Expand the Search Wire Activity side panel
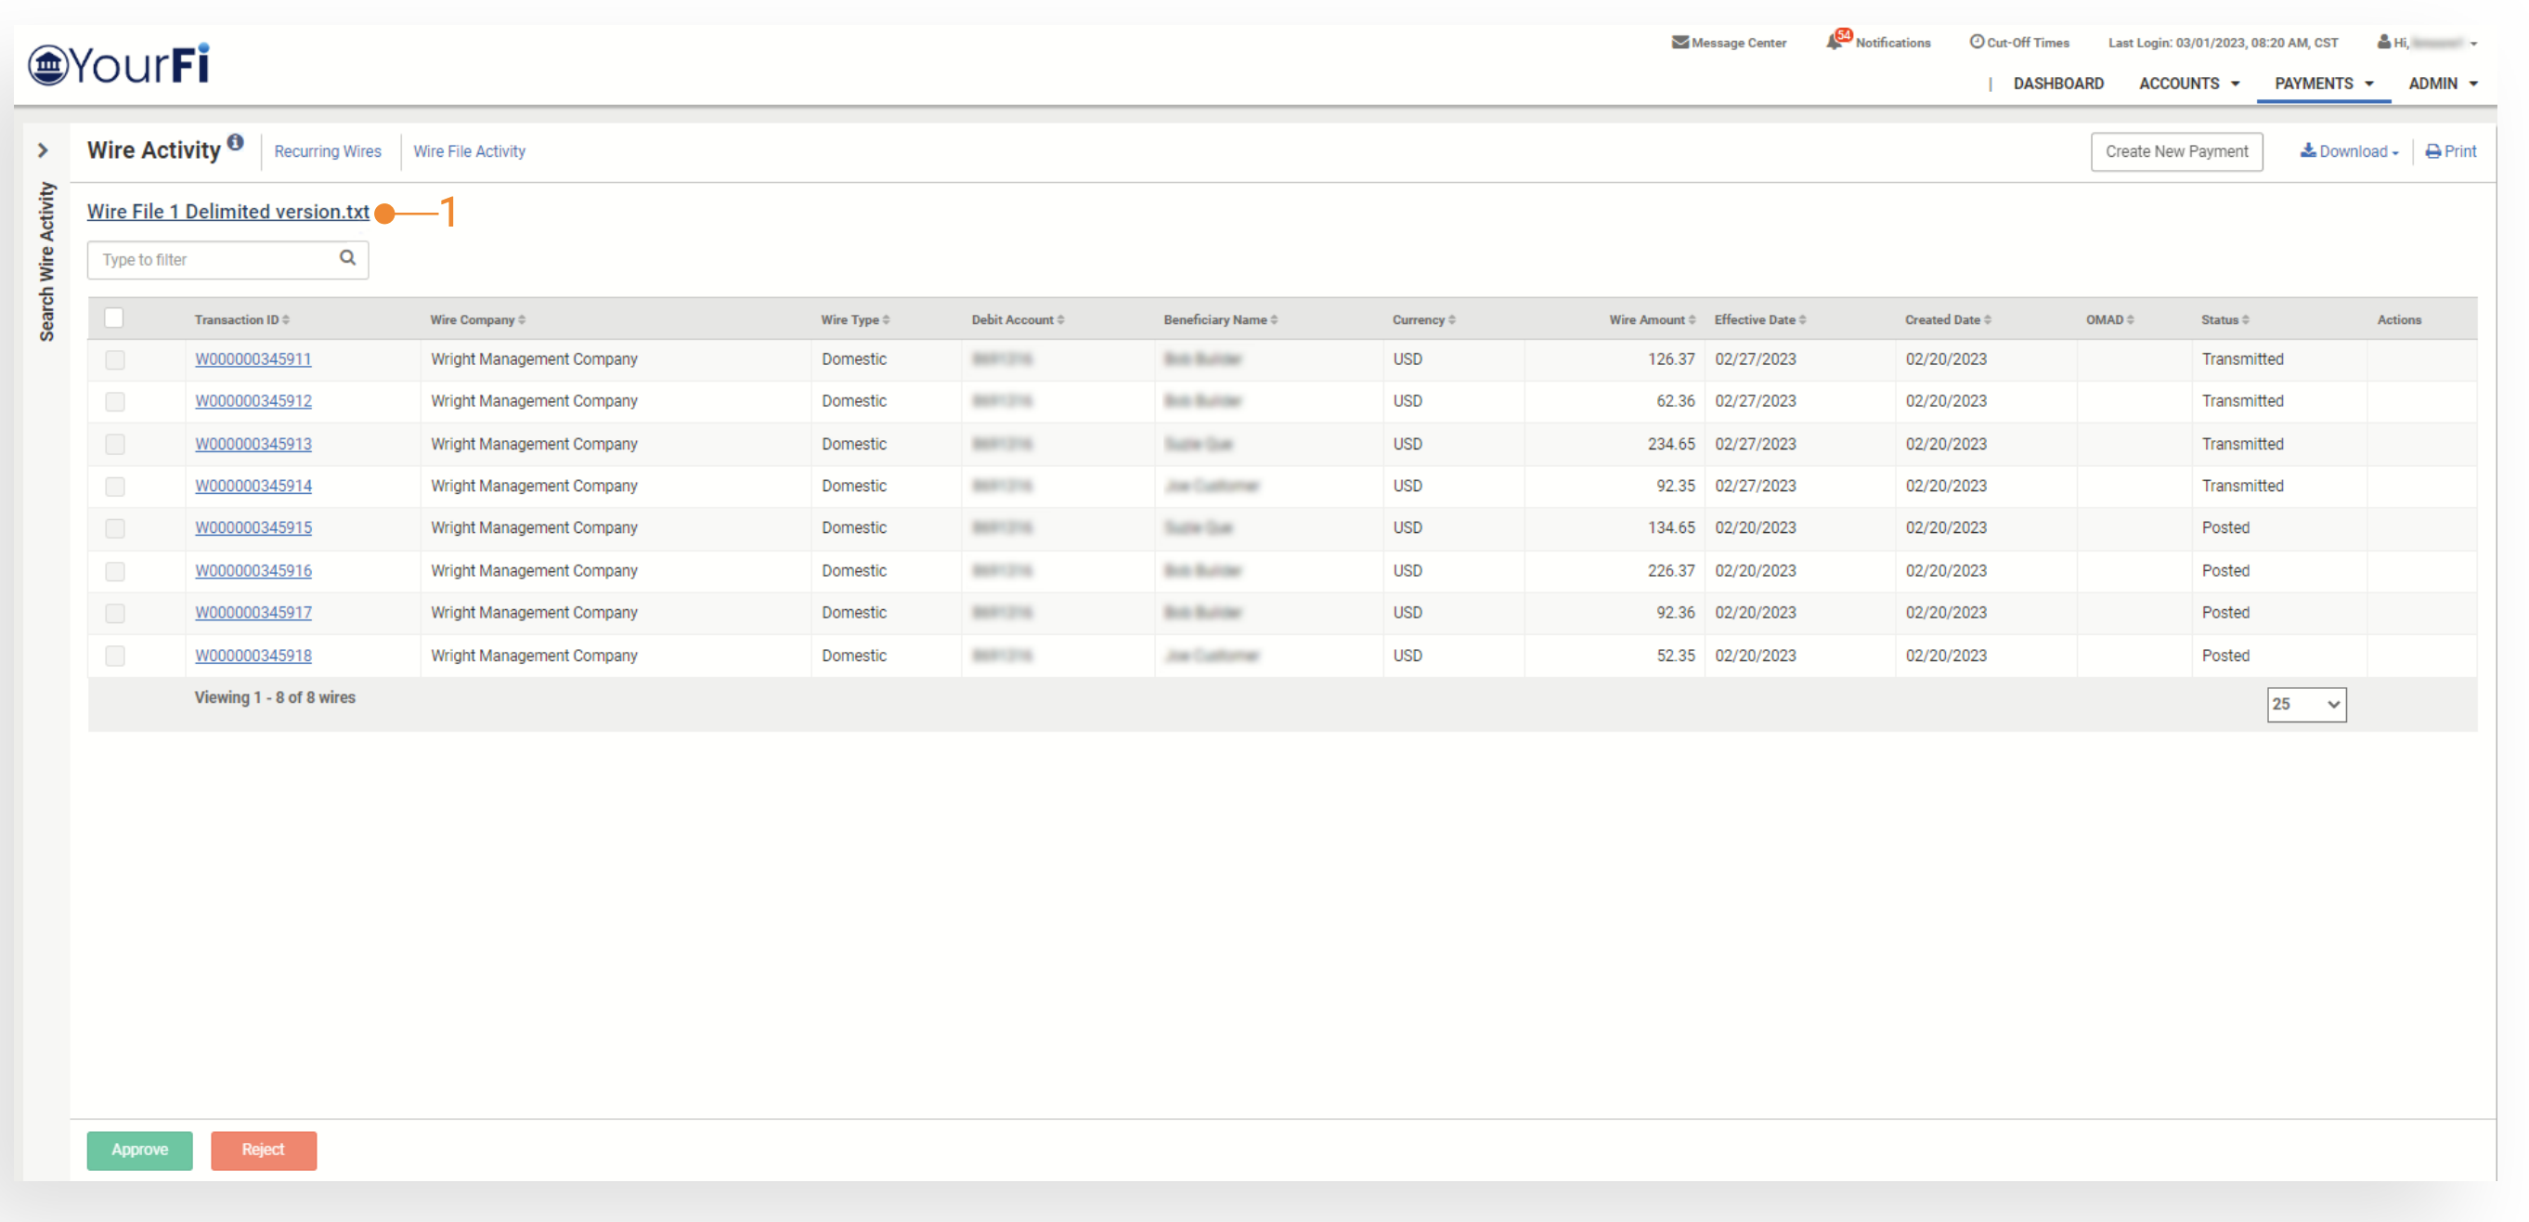This screenshot has width=2529, height=1222. [44, 150]
